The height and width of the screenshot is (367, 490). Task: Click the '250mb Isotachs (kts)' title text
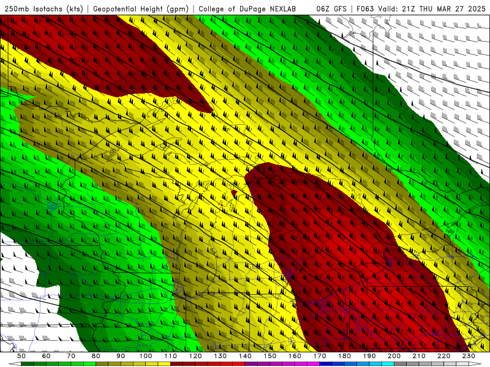coord(43,9)
